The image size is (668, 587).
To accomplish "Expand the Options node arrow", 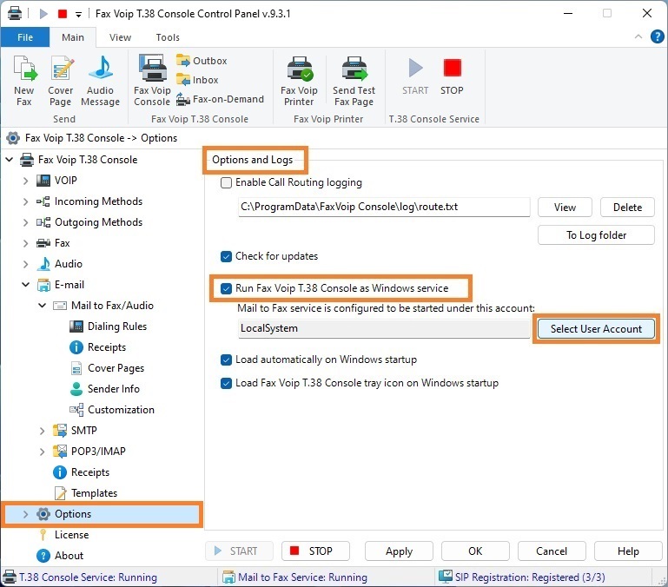I will click(25, 515).
